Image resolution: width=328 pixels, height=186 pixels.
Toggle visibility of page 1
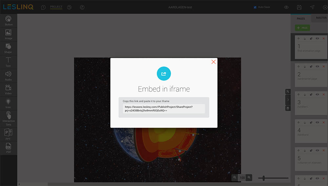coord(317,39)
